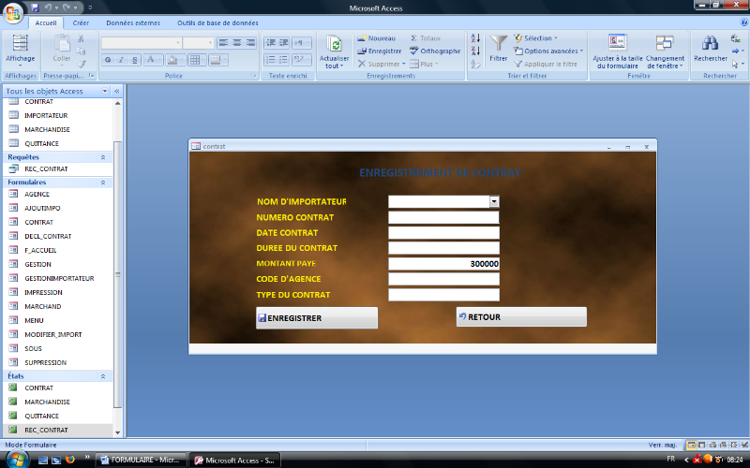Sort ascending A to Z

475,38
